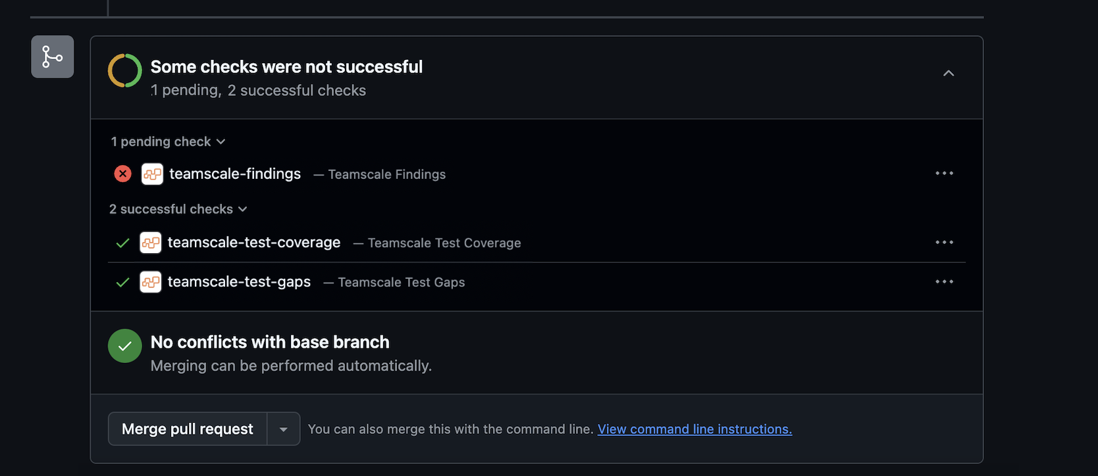
Task: Open the three-dot menu for teamscale-findings
Action: click(945, 174)
